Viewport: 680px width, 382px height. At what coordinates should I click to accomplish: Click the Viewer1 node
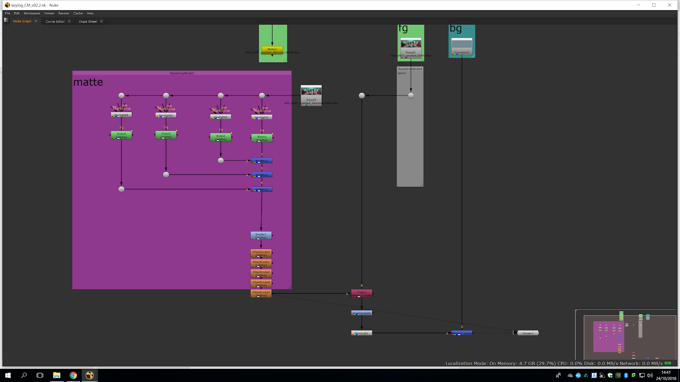528,333
